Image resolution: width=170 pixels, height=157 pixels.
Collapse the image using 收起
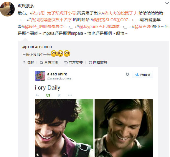click(28, 62)
